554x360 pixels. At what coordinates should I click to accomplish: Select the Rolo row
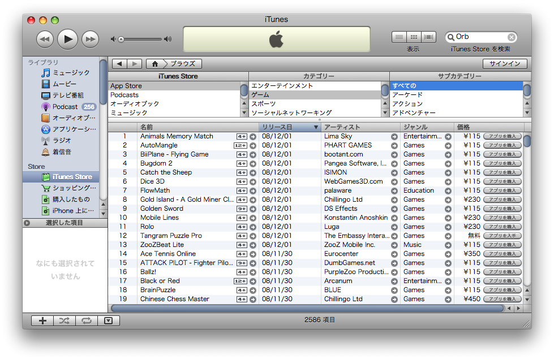pyautogui.click(x=316, y=227)
